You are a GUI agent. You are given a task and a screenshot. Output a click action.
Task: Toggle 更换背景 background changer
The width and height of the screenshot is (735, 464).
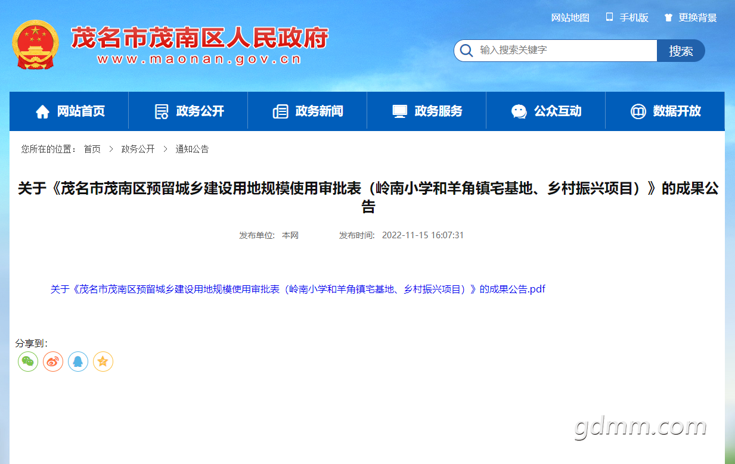[x=691, y=18]
